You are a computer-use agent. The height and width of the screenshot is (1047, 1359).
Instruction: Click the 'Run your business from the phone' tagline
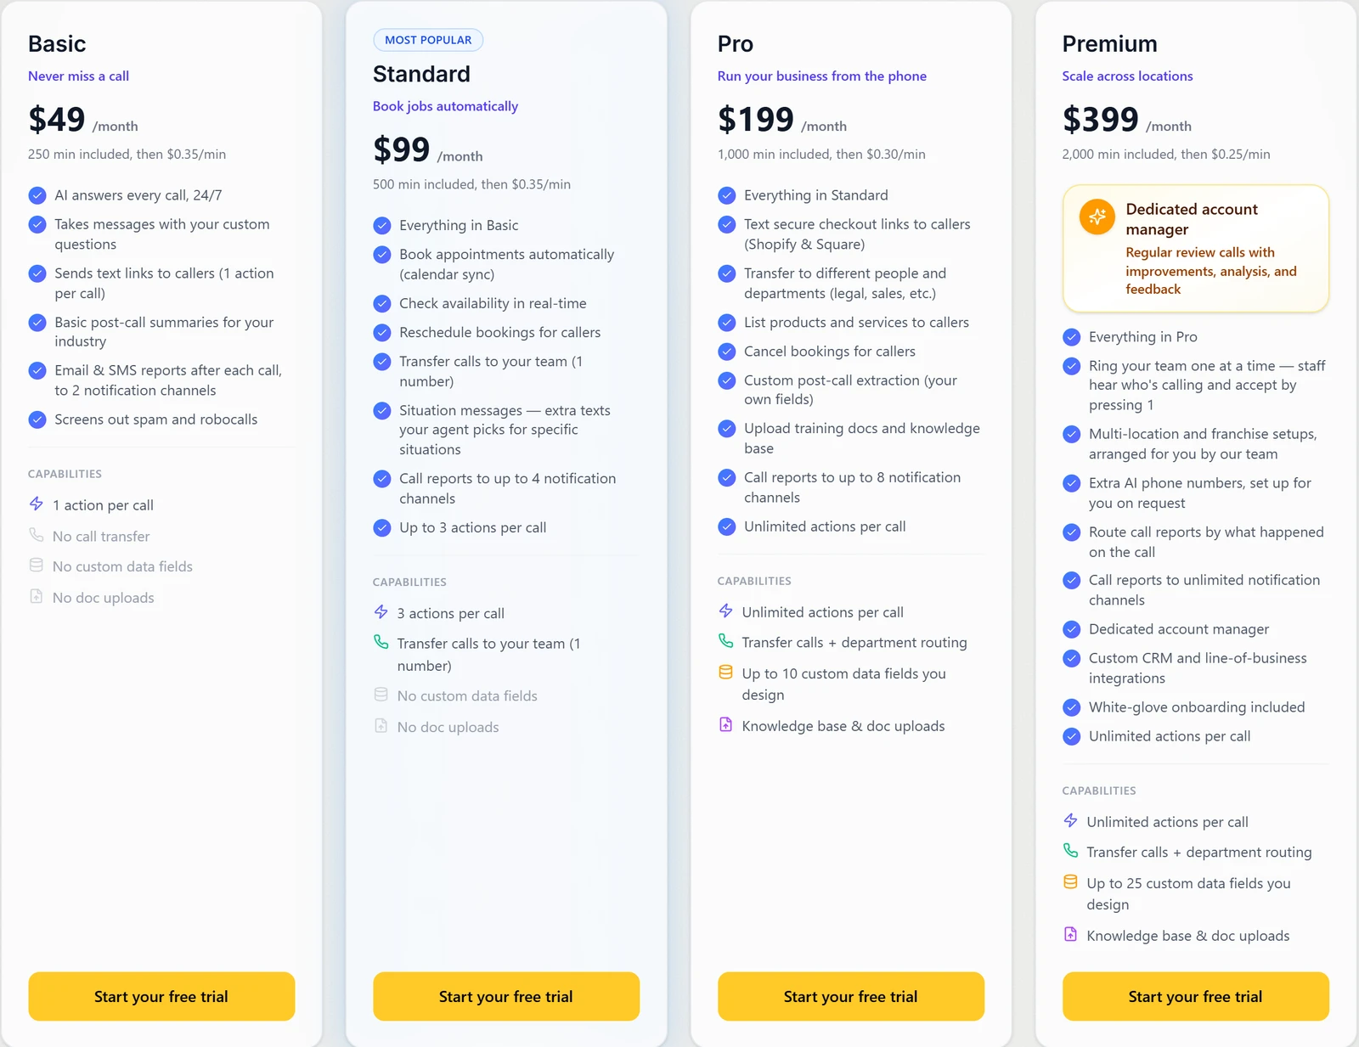821,76
